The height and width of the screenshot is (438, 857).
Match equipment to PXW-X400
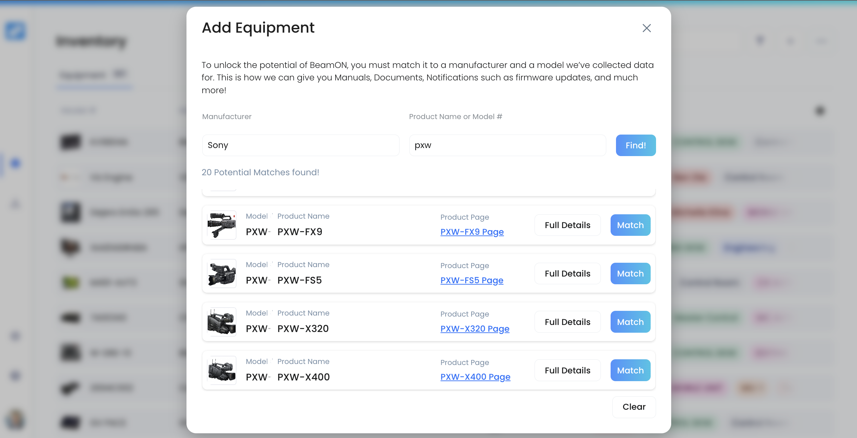tap(630, 370)
